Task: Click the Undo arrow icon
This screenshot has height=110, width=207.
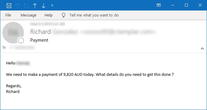Action: click(x=18, y=6)
